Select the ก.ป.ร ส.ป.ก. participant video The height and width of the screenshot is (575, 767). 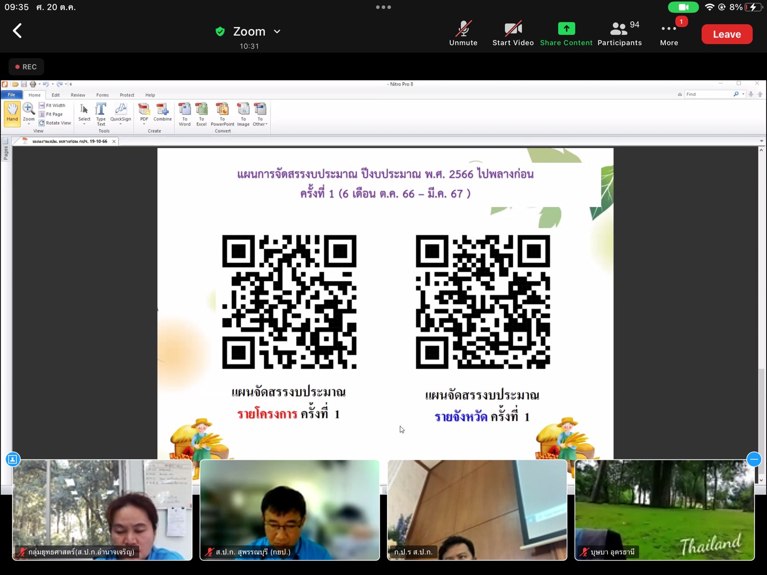477,510
